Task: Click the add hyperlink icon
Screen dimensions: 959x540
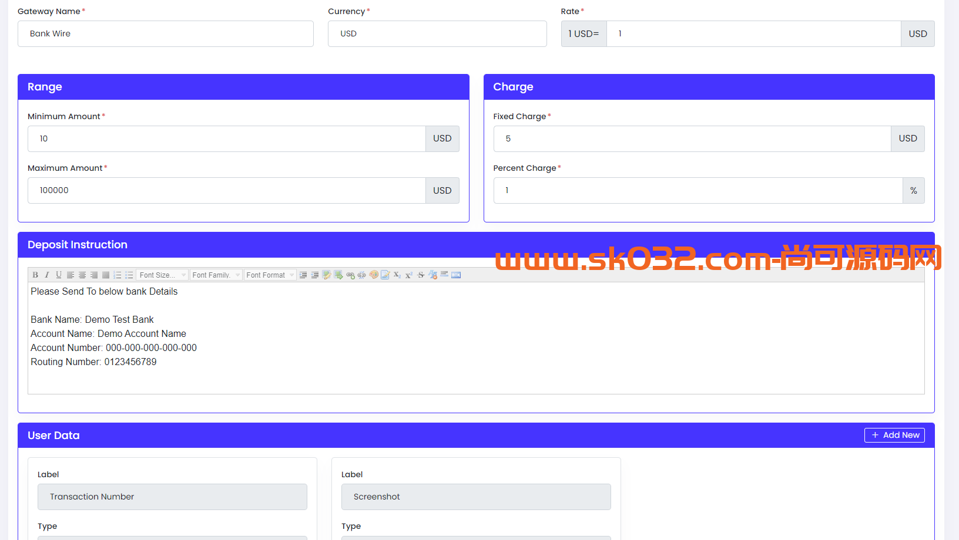Action: (350, 275)
